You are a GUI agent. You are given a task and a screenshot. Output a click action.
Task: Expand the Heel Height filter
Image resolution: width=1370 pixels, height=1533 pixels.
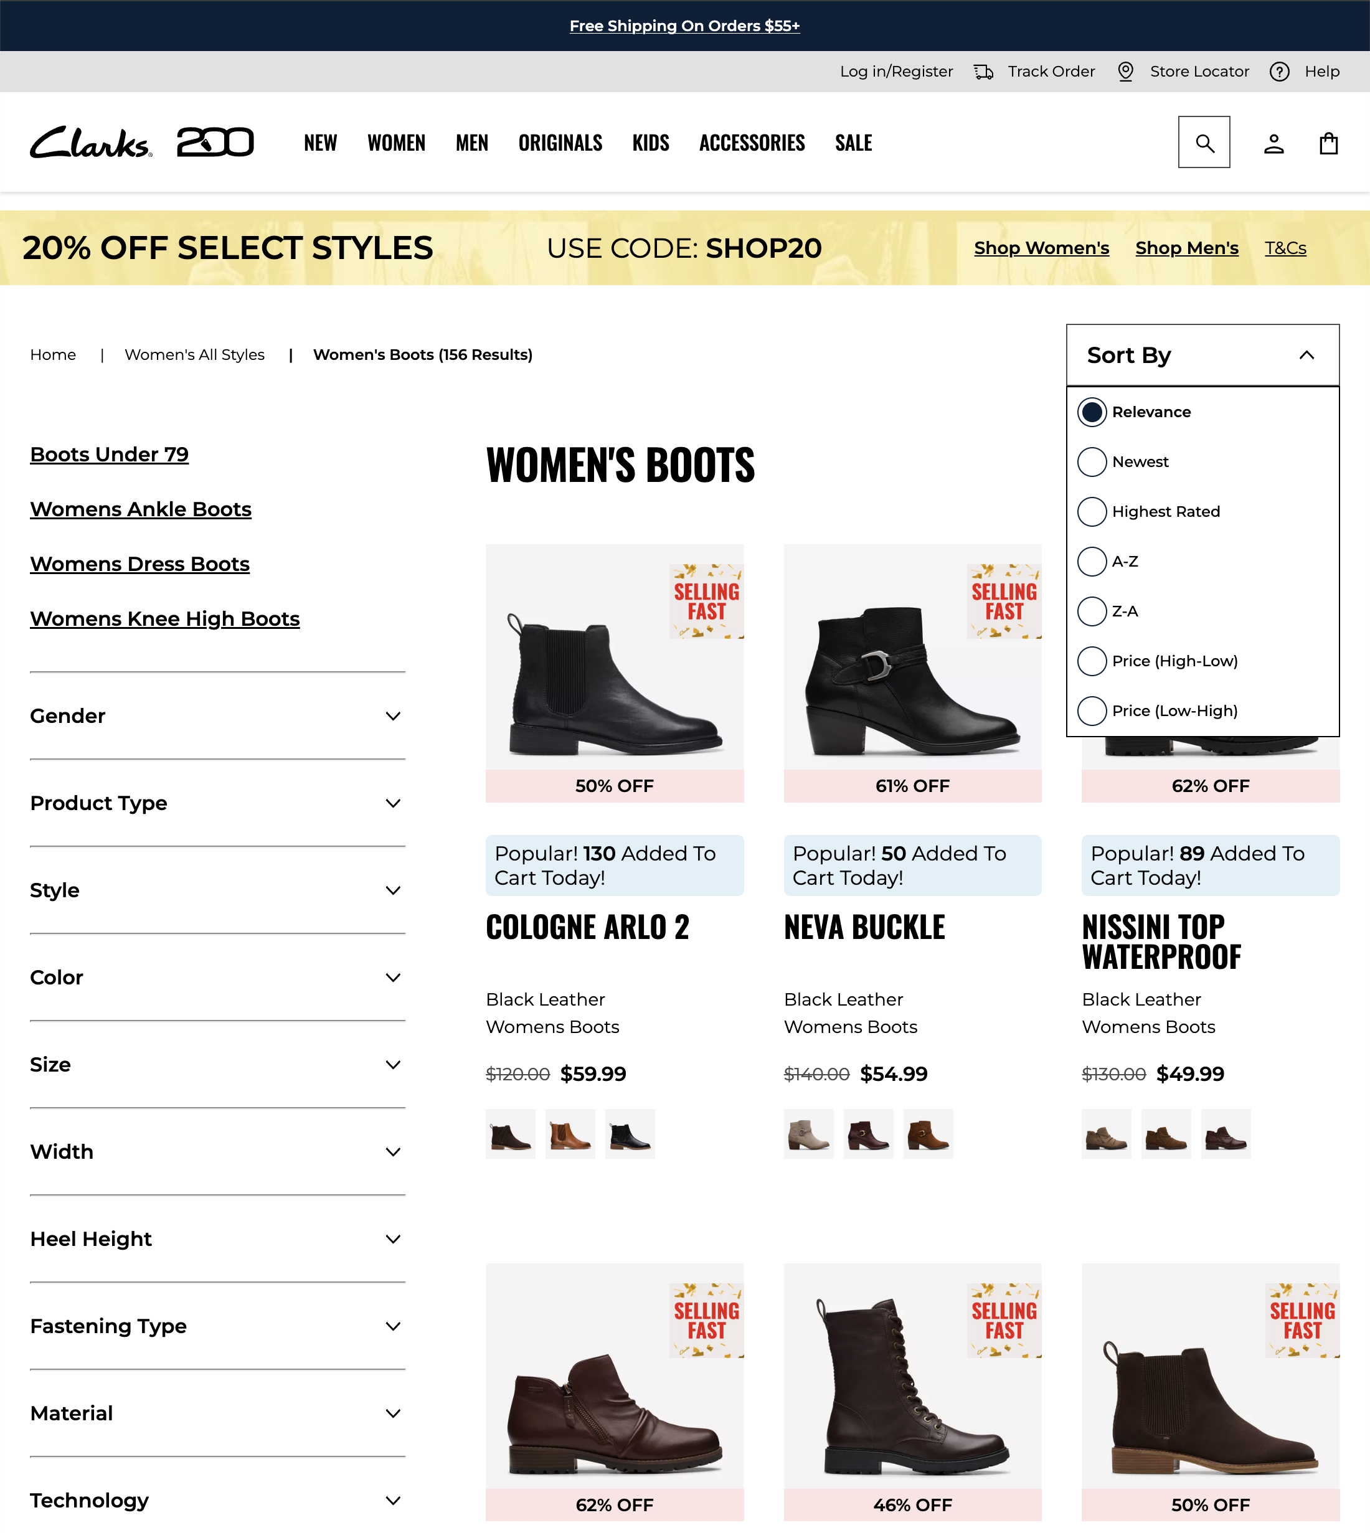[x=217, y=1238]
